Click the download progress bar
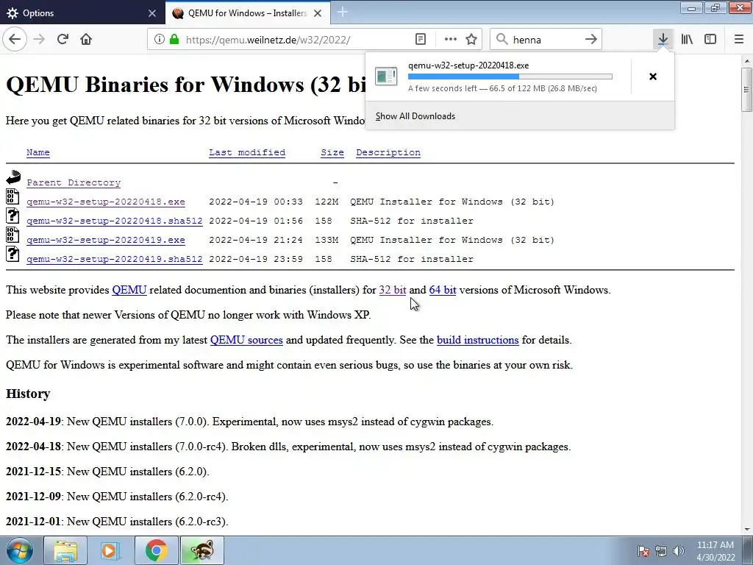This screenshot has width=753, height=565. (x=510, y=77)
